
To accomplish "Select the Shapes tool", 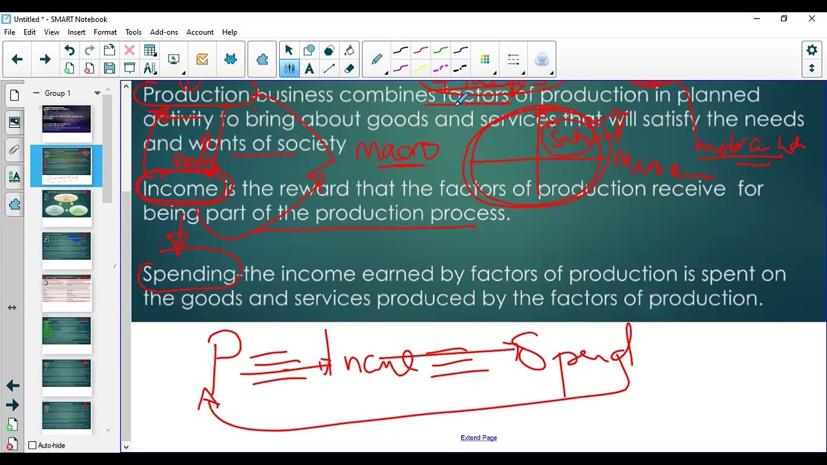I will coord(309,50).
